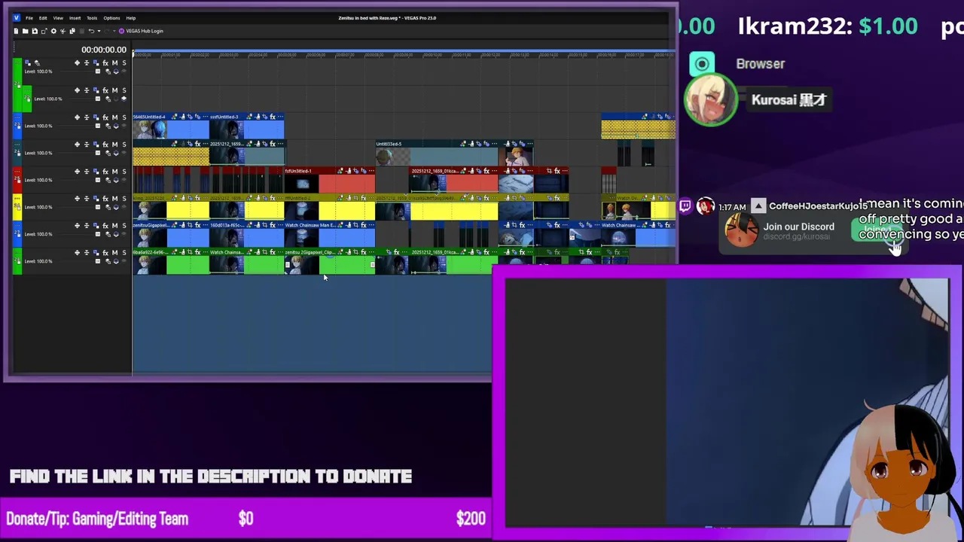Select the sssfUntitled-3 clip thumbnail
This screenshot has height=542, width=964.
227,129
